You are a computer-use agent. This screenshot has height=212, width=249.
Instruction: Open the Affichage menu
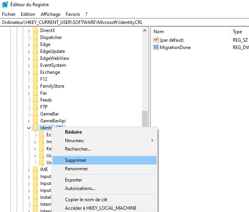point(51,14)
